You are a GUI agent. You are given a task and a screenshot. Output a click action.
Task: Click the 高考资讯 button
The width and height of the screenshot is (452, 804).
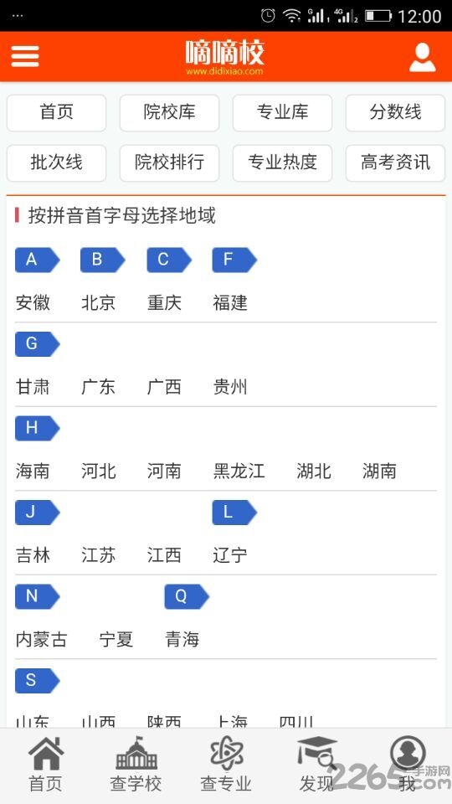396,163
